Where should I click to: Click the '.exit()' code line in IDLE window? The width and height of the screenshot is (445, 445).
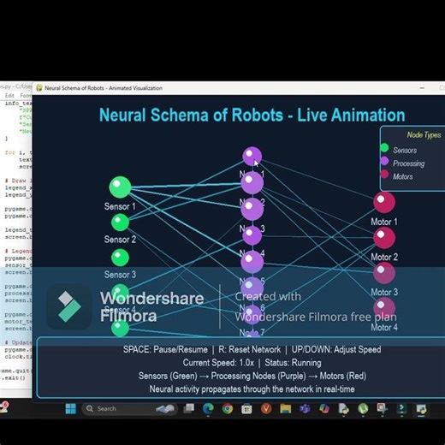[x=13, y=377]
